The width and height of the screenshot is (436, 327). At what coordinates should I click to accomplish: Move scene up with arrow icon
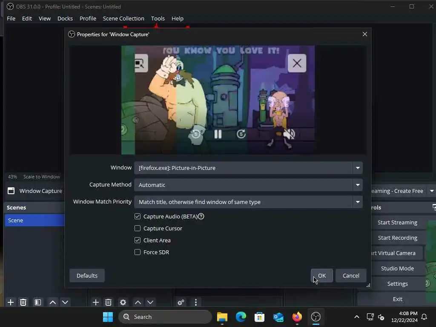pyautogui.click(x=52, y=302)
